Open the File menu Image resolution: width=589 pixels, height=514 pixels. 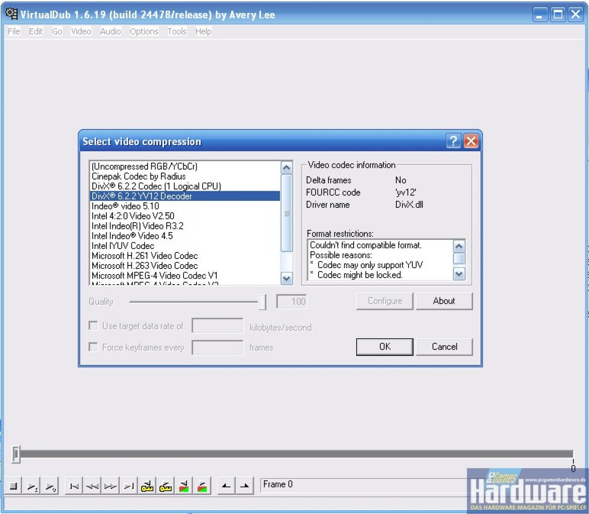14,31
